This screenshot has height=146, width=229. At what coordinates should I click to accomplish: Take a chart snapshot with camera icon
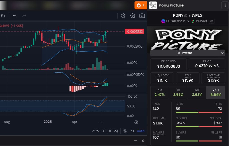(x=142, y=16)
